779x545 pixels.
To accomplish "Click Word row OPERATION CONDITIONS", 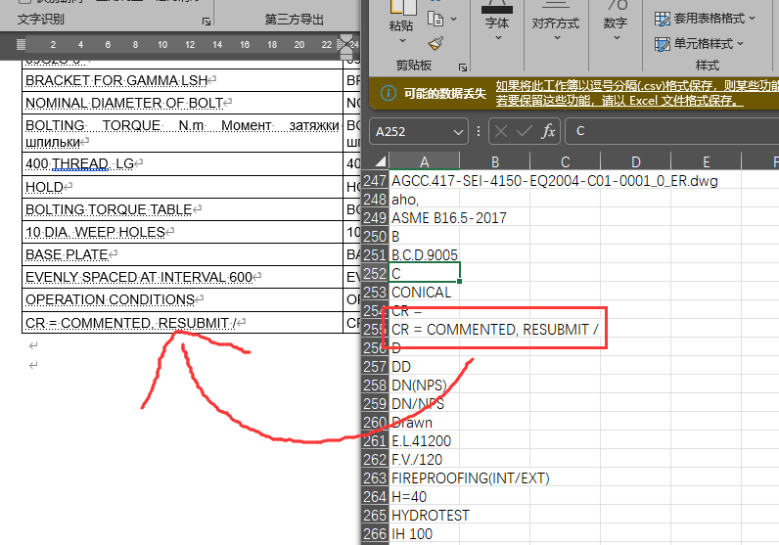I will (x=182, y=299).
